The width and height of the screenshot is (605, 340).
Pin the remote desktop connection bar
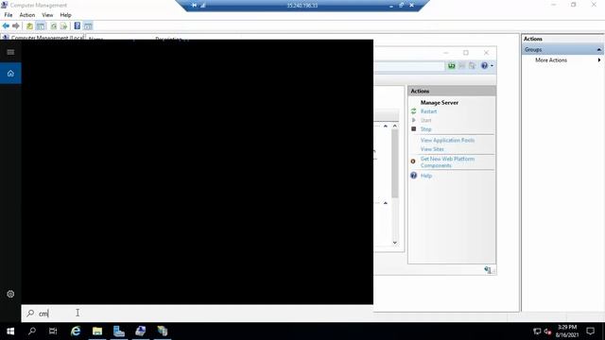pyautogui.click(x=194, y=5)
